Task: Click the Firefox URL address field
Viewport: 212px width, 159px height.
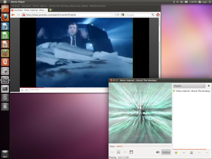Action: 68,15
